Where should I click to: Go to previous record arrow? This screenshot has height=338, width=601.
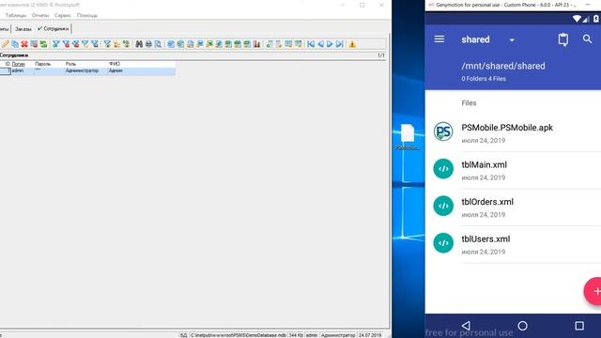320,44
